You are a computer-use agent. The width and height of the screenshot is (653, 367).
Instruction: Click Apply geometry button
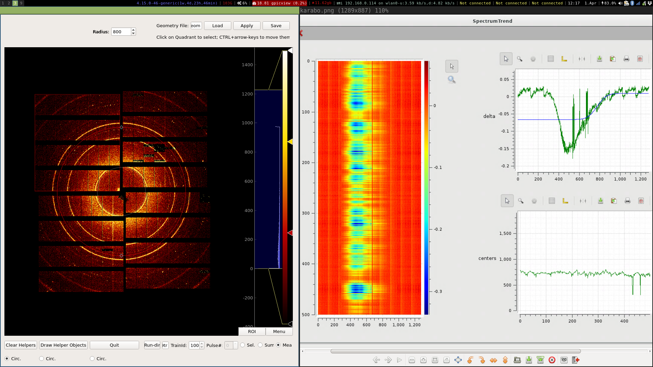point(247,25)
